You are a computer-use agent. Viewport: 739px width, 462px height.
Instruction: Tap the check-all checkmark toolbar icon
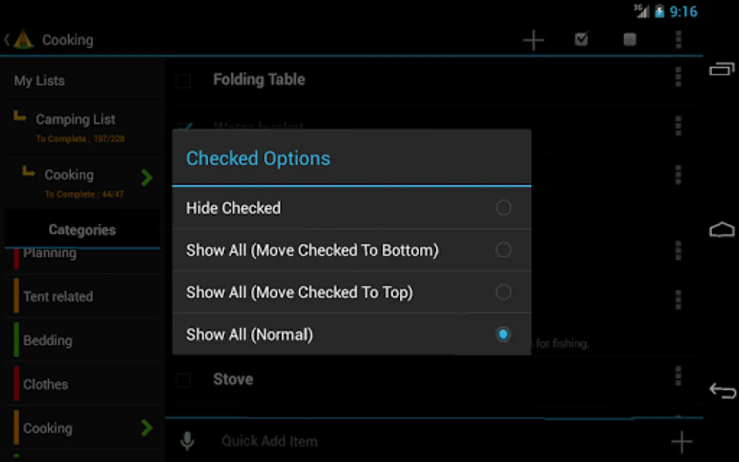click(581, 40)
